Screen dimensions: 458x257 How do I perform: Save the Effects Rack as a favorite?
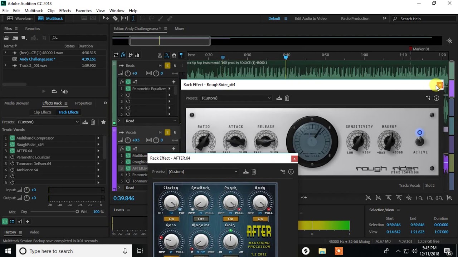tap(103, 122)
